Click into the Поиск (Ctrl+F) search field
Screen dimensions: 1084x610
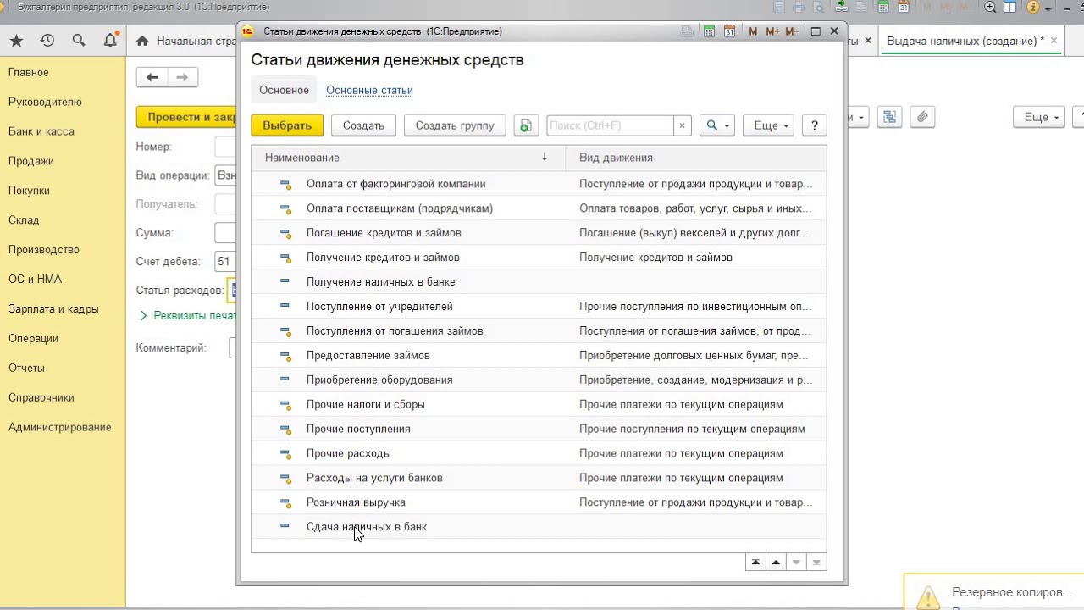pyautogui.click(x=610, y=125)
